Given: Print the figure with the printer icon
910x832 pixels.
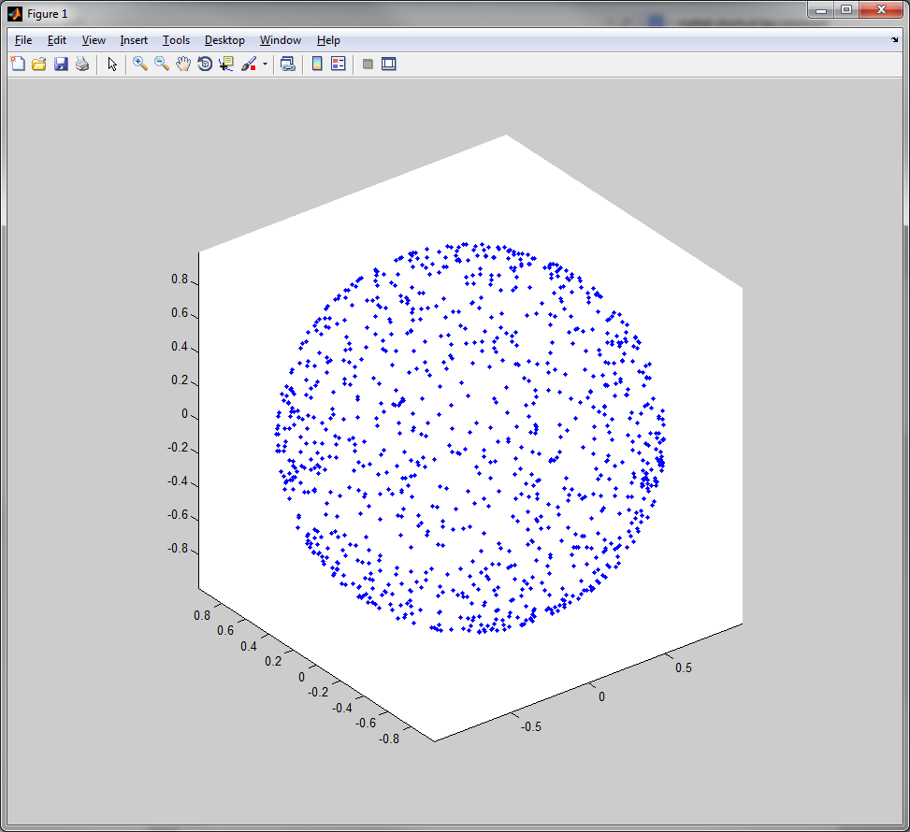Looking at the screenshot, I should 82,64.
